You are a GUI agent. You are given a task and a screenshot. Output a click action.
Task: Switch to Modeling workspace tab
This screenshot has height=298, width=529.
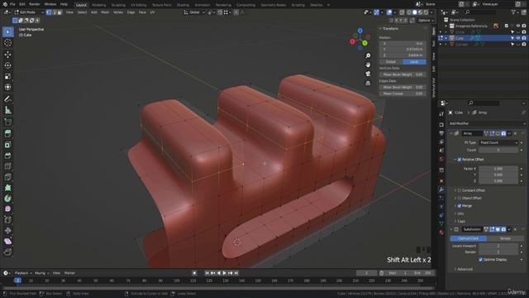[x=99, y=5]
